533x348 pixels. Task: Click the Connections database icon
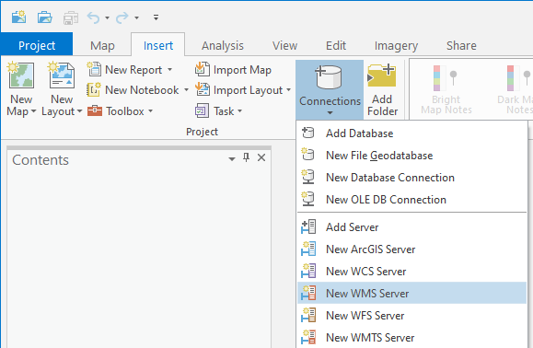point(330,76)
